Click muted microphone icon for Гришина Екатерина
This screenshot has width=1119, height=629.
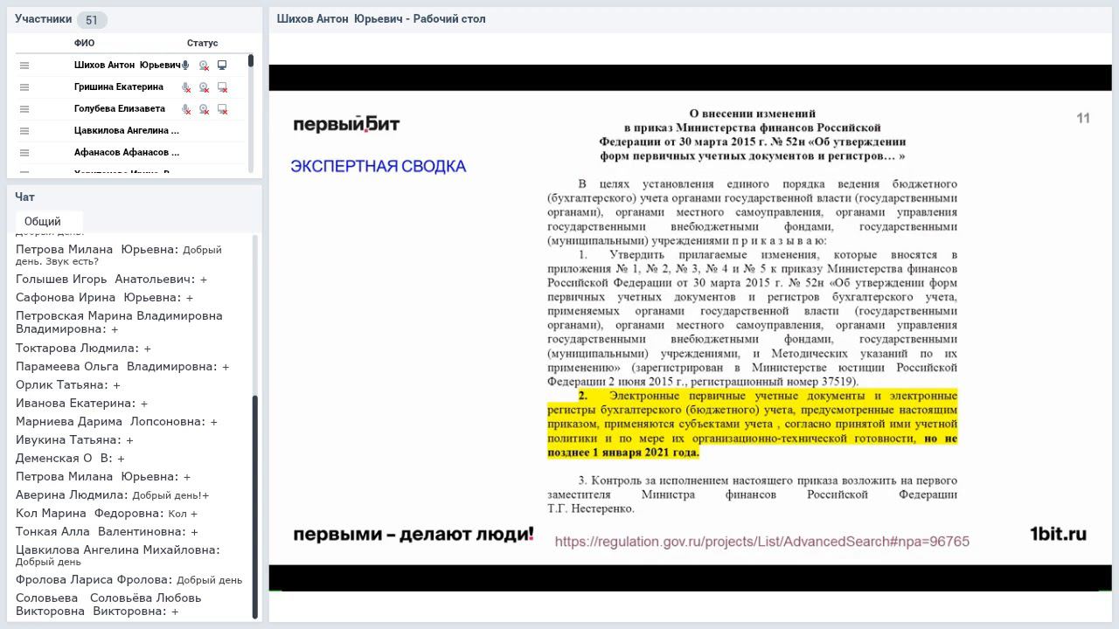(x=185, y=87)
